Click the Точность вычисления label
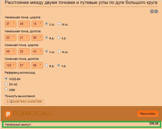The image size is (162, 129). click(x=20, y=96)
